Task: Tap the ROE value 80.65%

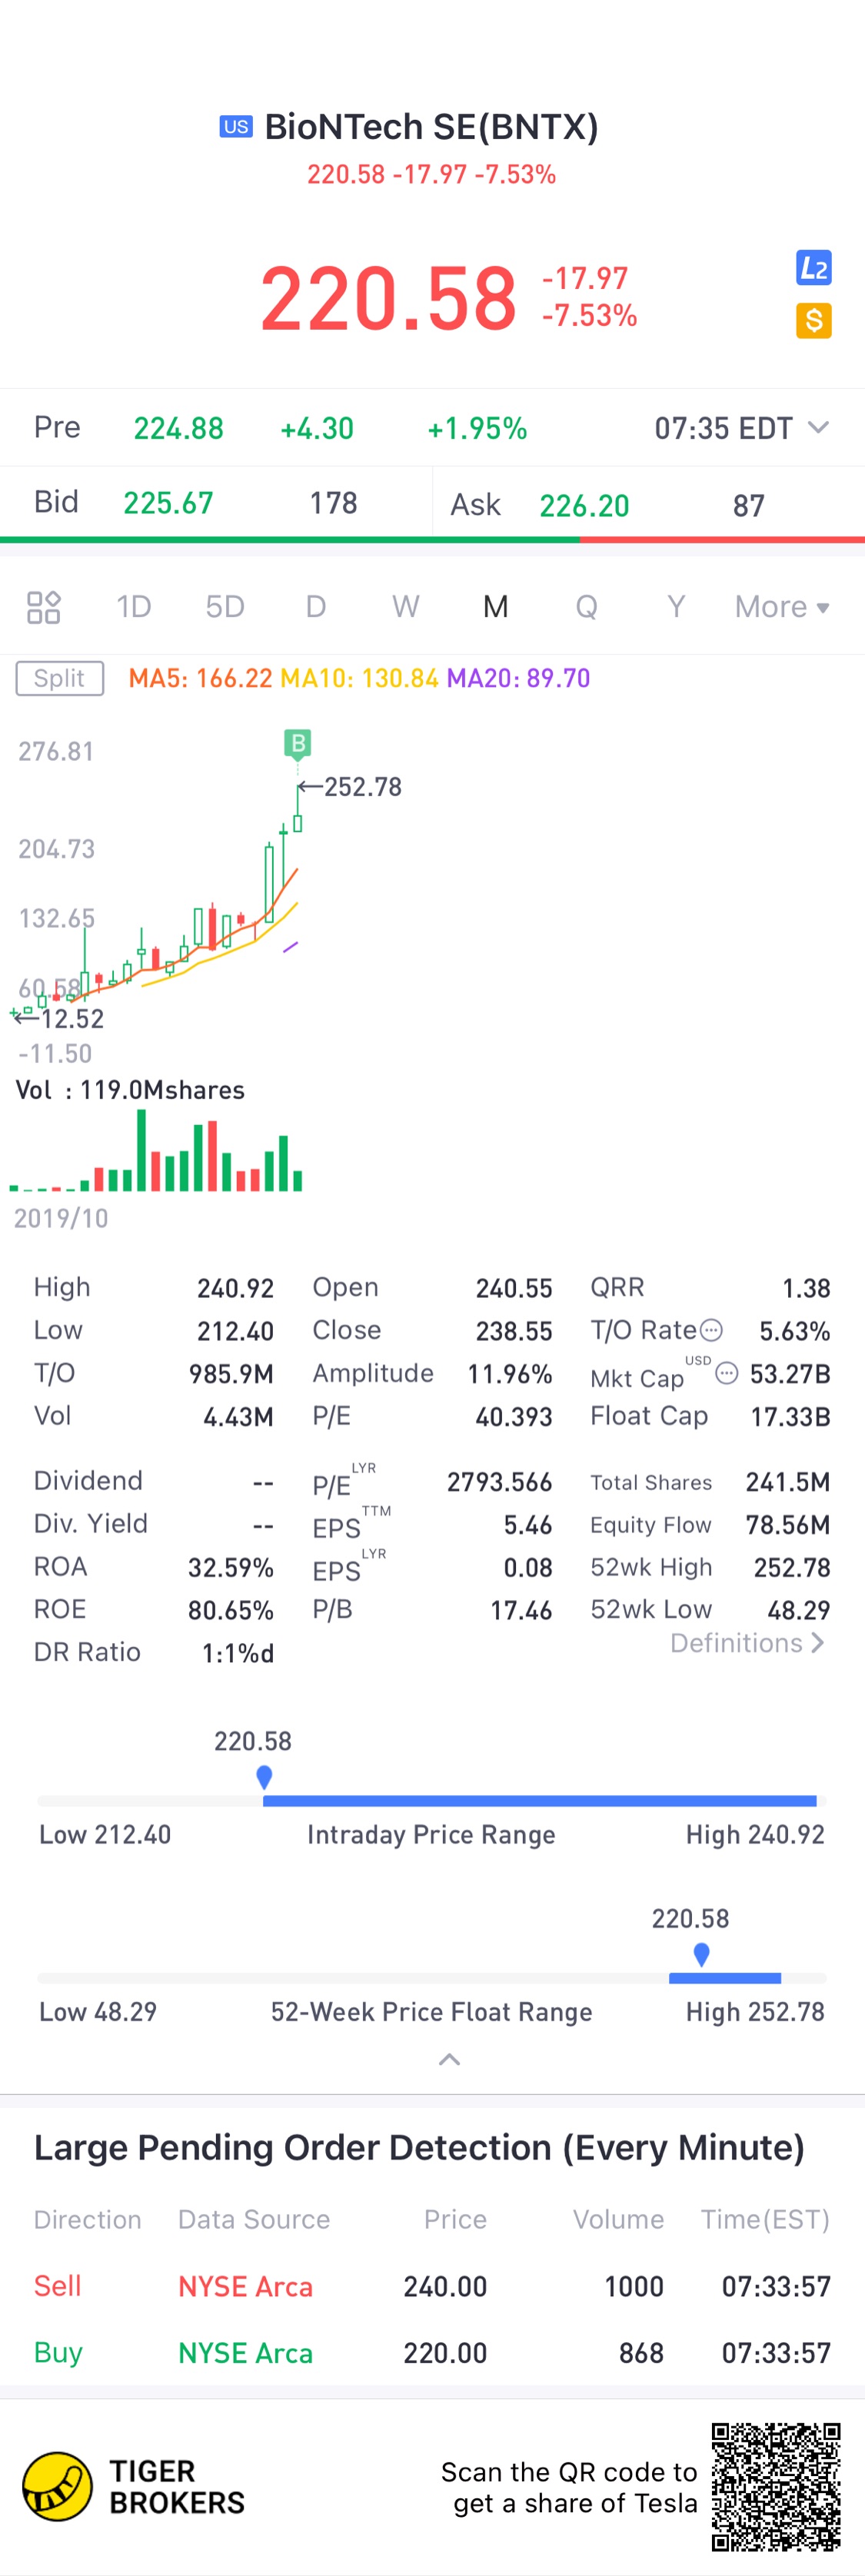Action: click(231, 1610)
